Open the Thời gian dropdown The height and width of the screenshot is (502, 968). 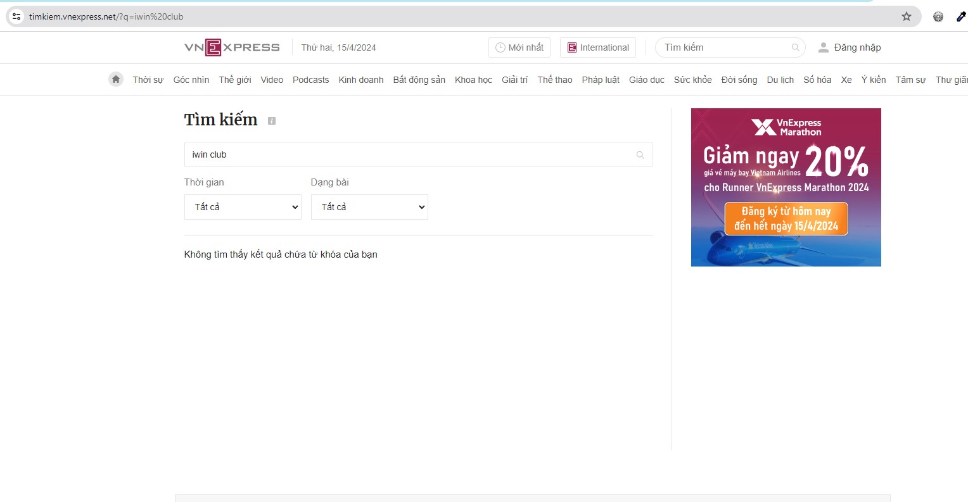(243, 207)
